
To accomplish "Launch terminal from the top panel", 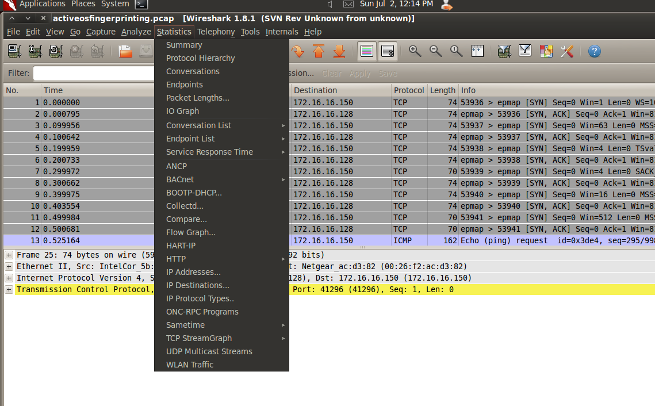I will pyautogui.click(x=141, y=4).
